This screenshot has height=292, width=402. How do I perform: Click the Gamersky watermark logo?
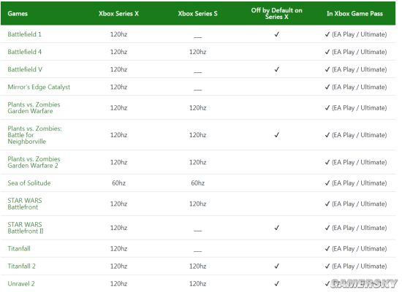[363, 283]
